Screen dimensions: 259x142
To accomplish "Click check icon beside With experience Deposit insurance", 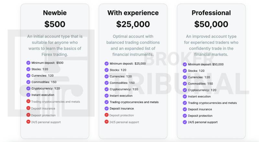I will pyautogui.click(x=107, y=109).
